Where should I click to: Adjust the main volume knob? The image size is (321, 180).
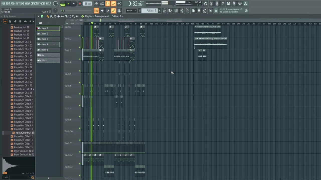point(56,3)
